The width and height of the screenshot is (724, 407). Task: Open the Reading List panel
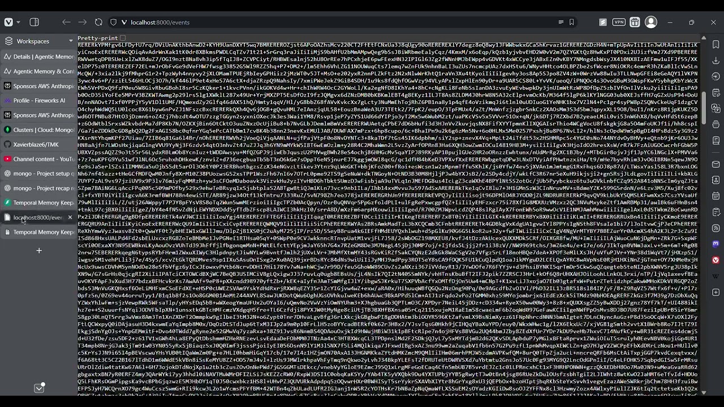coord(716,140)
